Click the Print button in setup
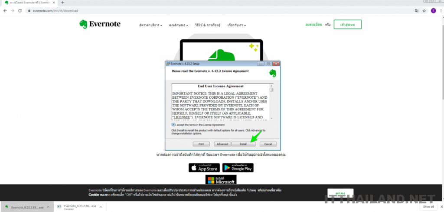This screenshot has height=212, width=444. click(201, 144)
